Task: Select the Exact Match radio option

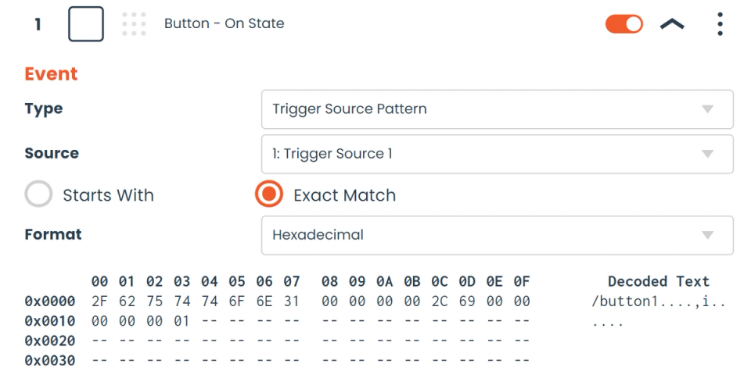Action: [x=269, y=195]
